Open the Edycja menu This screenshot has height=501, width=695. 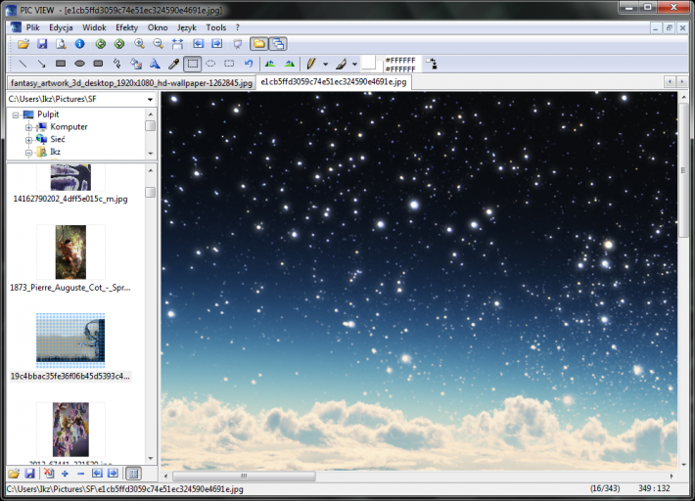coord(61,27)
